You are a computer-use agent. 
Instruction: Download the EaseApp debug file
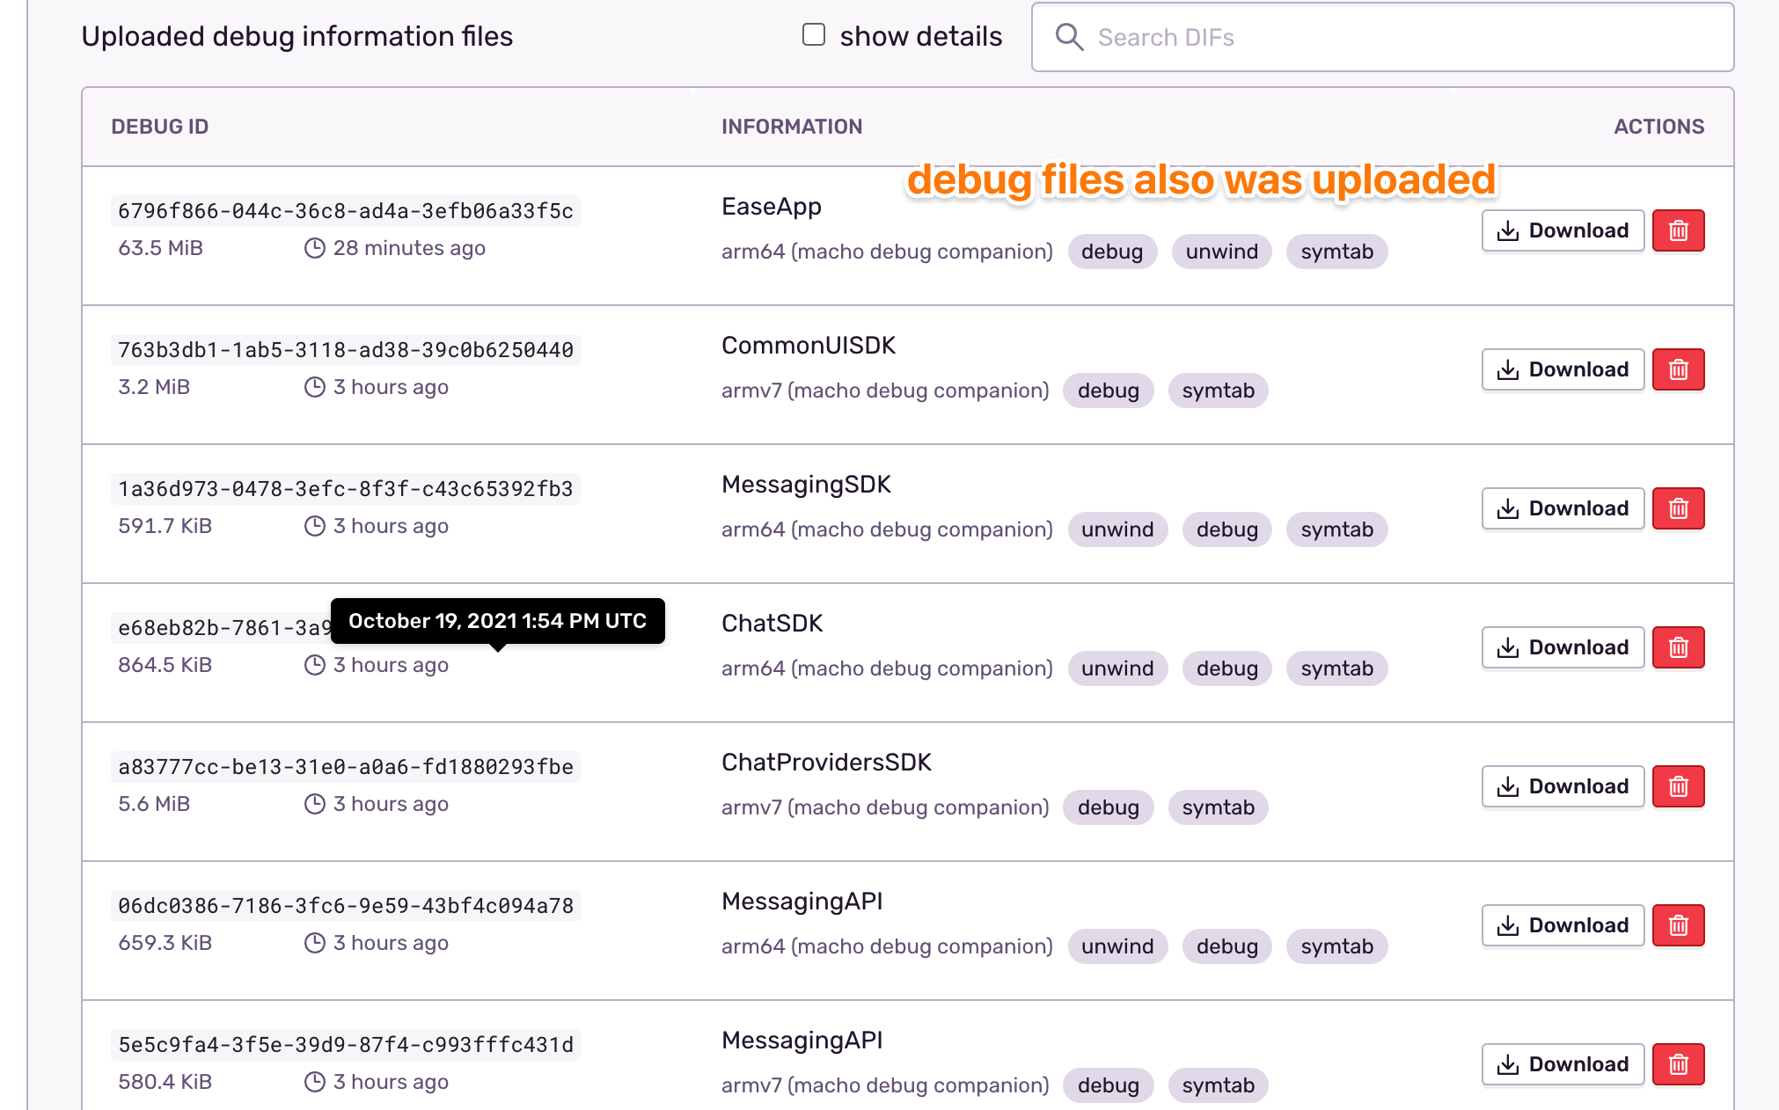[1563, 230]
